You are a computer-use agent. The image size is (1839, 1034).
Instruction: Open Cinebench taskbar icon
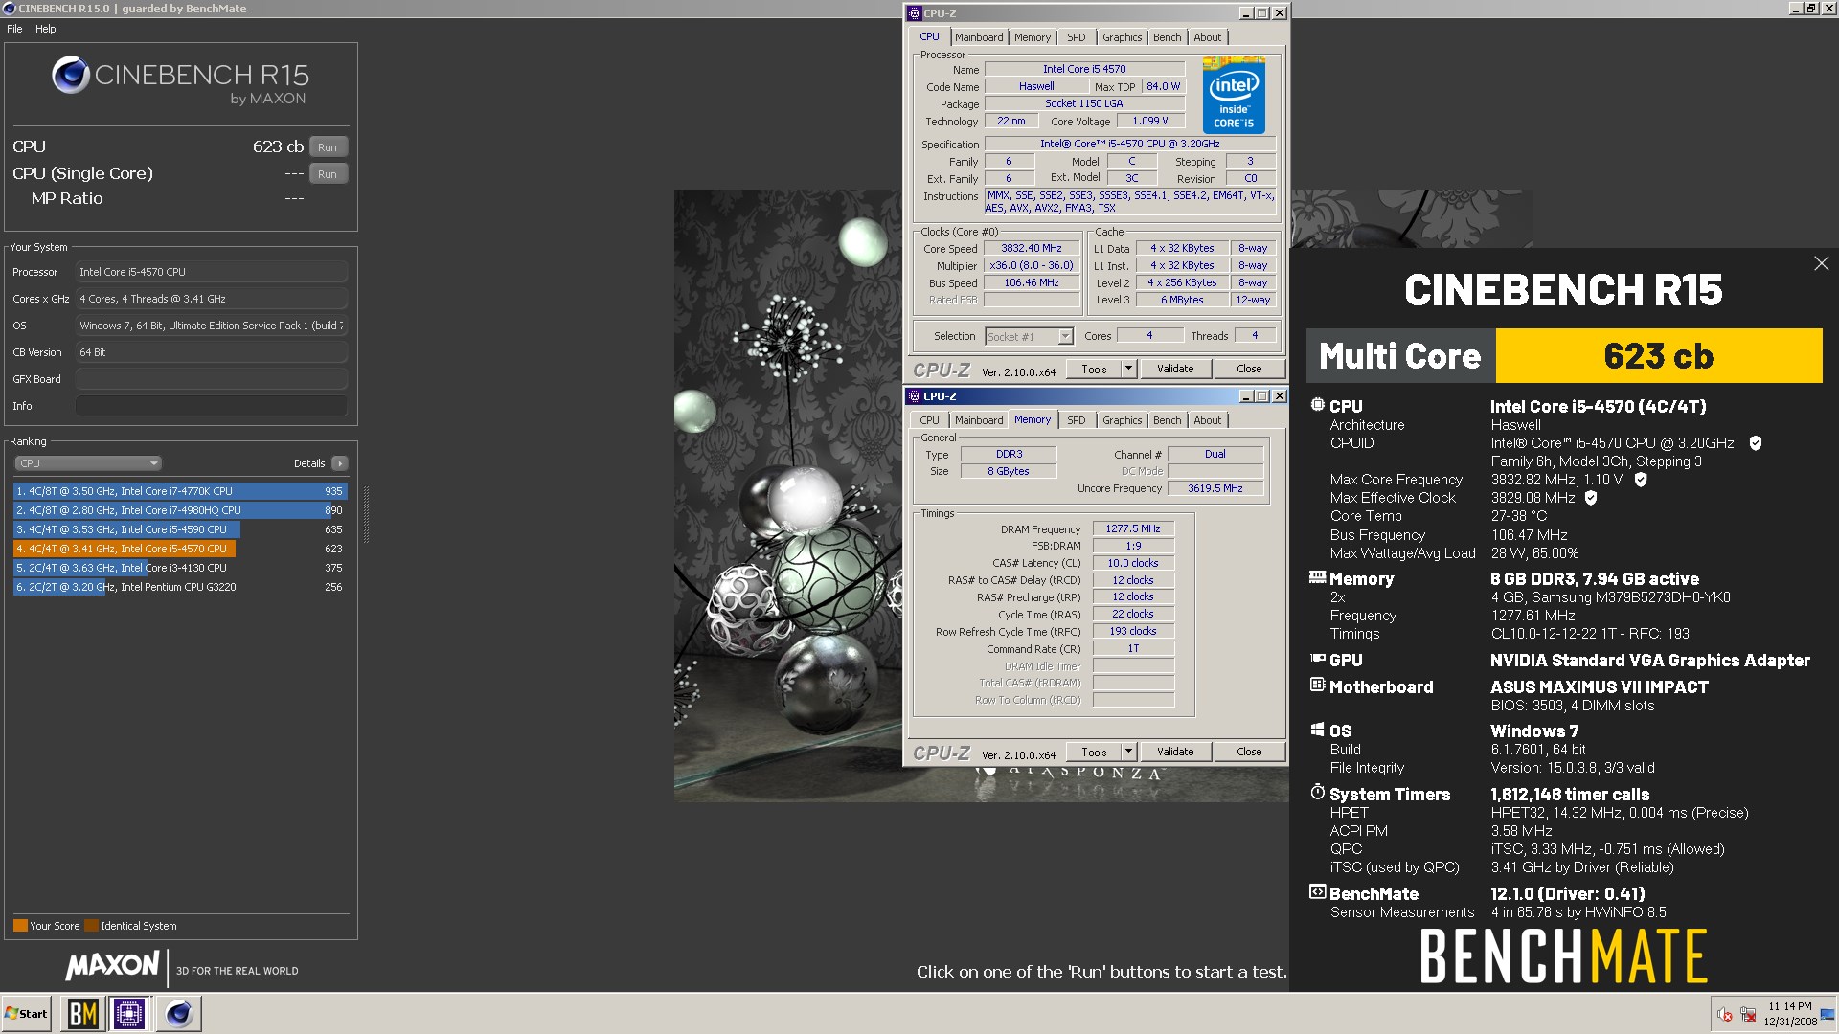(179, 1013)
